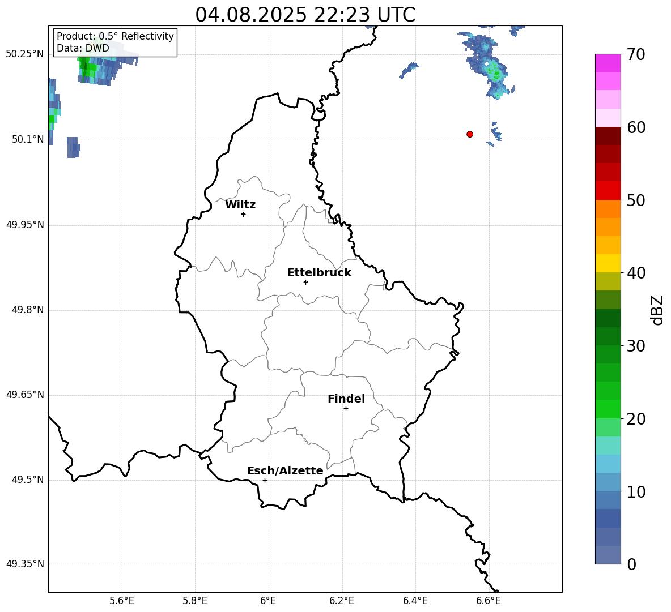Viewport: 671px width, 612px height.
Task: Click the Wiltz station label
Action: click(x=240, y=205)
